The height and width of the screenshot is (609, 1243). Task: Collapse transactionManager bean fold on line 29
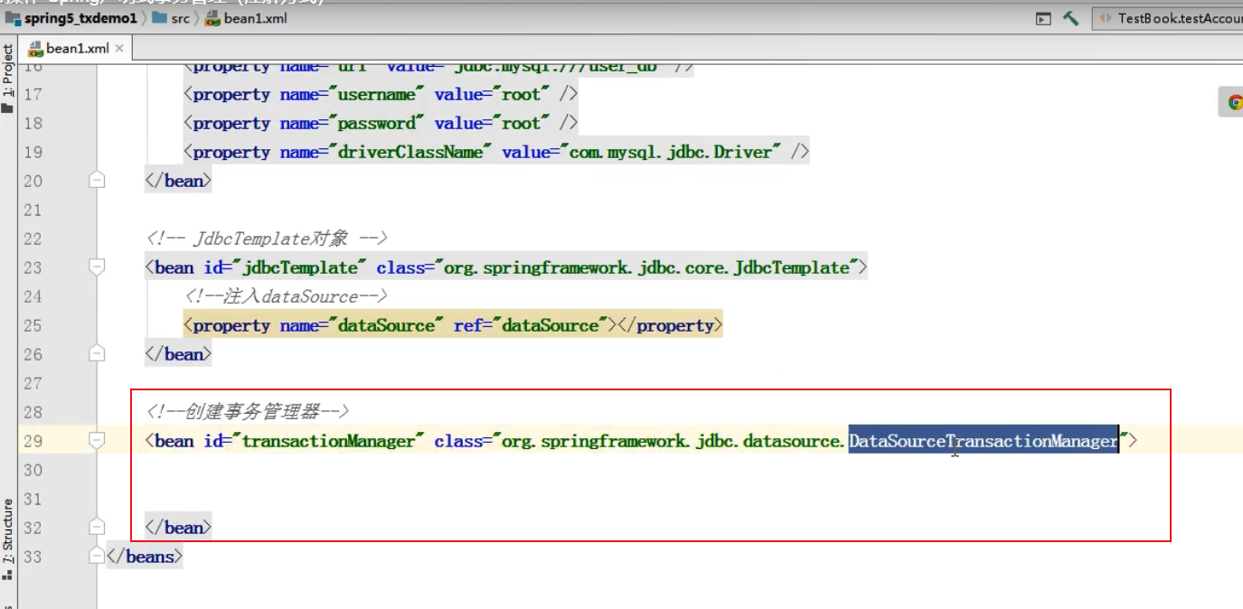pyautogui.click(x=97, y=441)
